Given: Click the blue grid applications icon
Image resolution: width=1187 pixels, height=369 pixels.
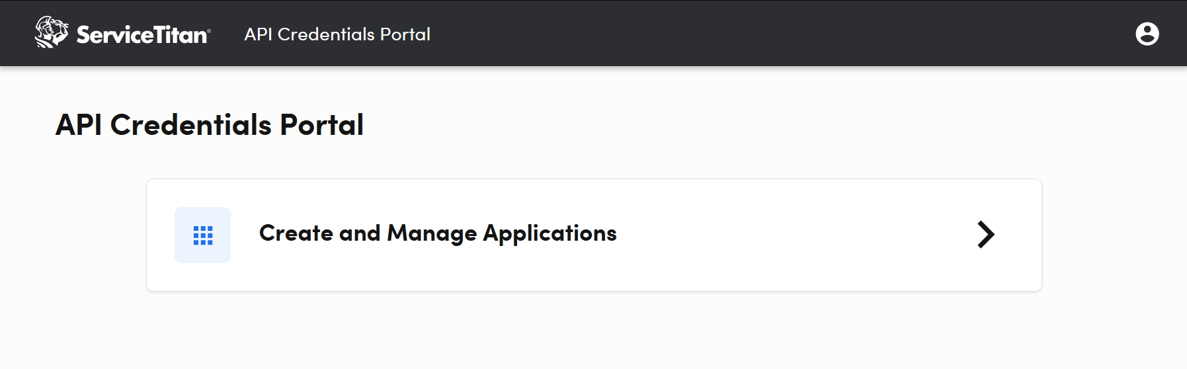Looking at the screenshot, I should click(203, 235).
